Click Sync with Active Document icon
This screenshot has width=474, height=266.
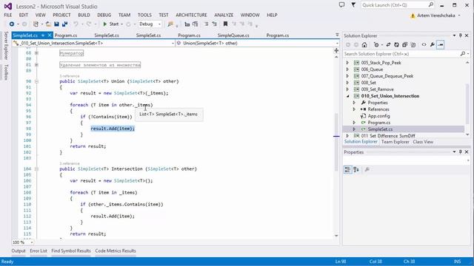(x=388, y=44)
